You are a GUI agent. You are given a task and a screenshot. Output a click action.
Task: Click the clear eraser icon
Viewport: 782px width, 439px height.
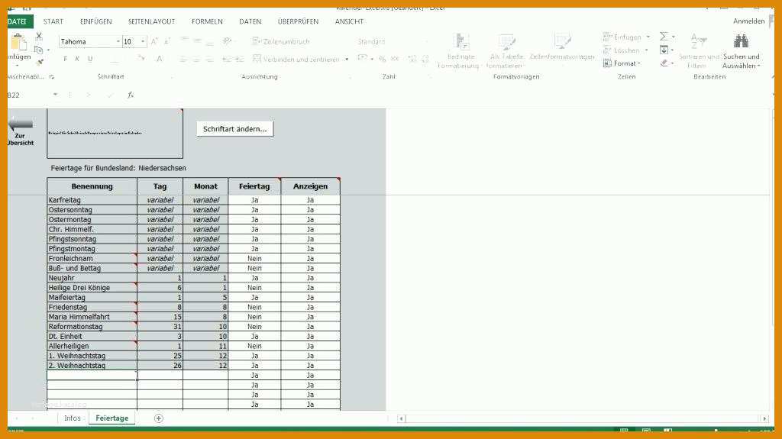click(664, 63)
